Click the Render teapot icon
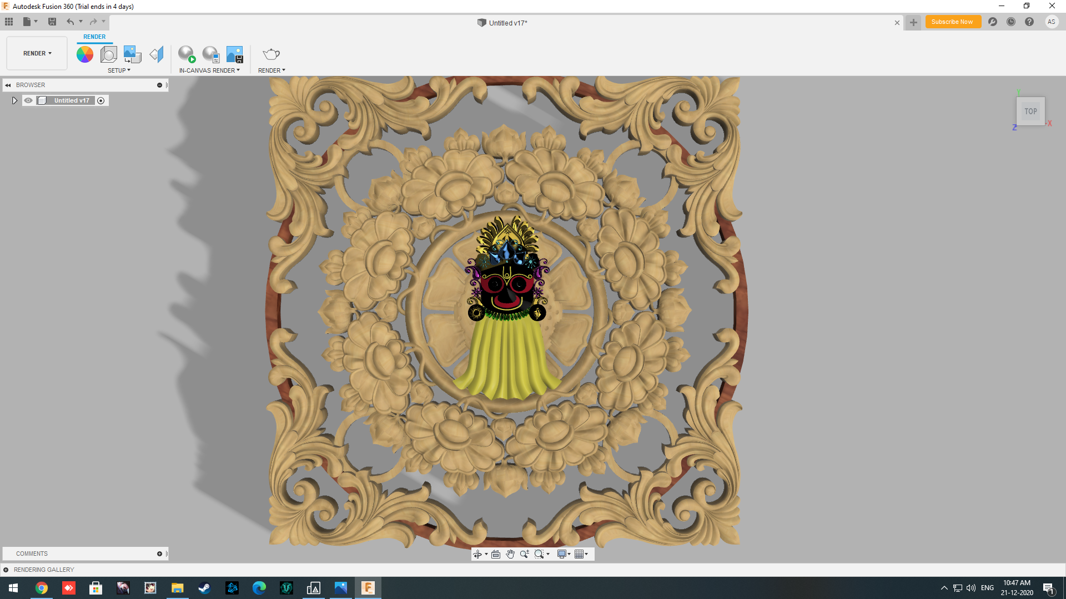 click(271, 54)
